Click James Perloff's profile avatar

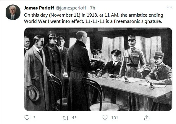(13, 12)
